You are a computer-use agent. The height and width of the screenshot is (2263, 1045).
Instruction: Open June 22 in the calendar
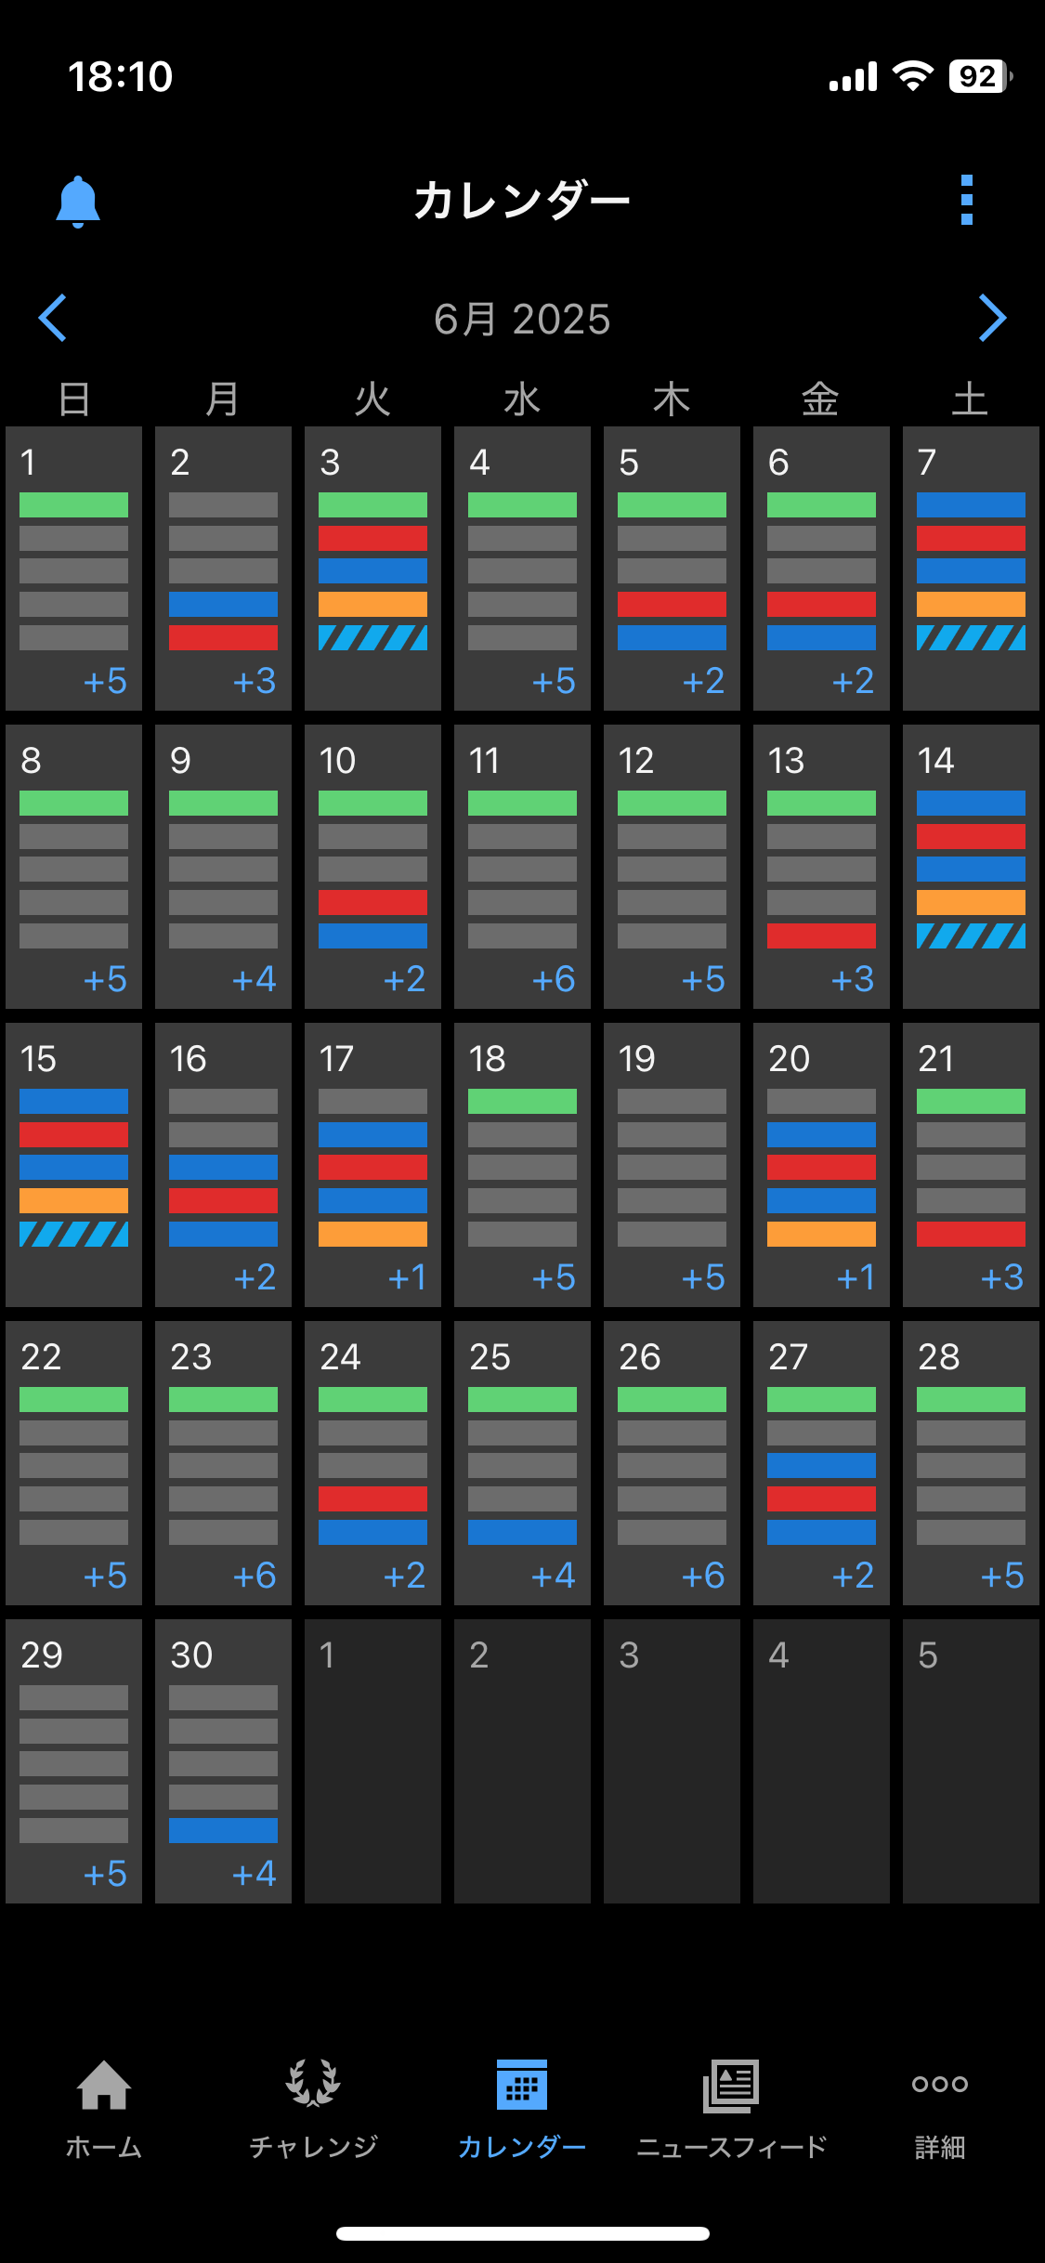[x=73, y=1462]
